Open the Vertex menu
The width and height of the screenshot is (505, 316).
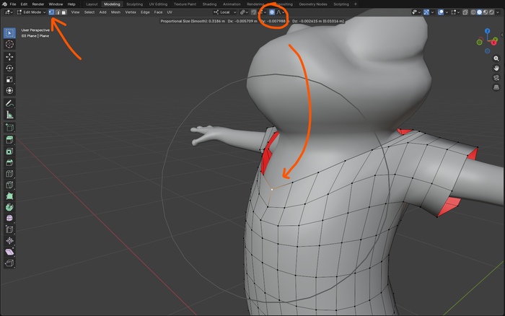point(131,12)
